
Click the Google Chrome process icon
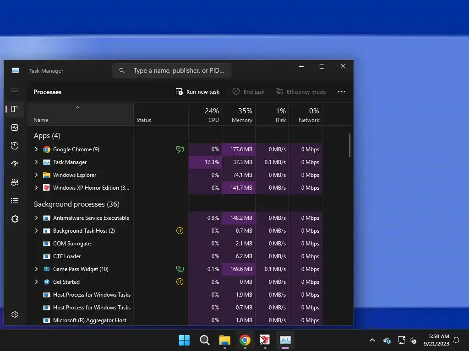click(47, 149)
